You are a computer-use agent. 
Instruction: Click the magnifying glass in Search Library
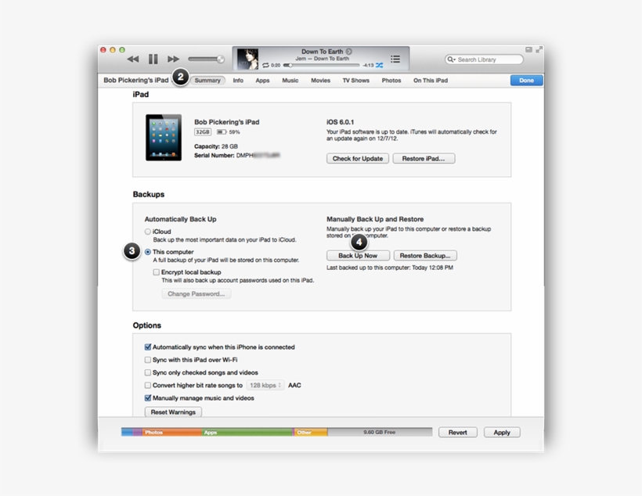coord(449,59)
